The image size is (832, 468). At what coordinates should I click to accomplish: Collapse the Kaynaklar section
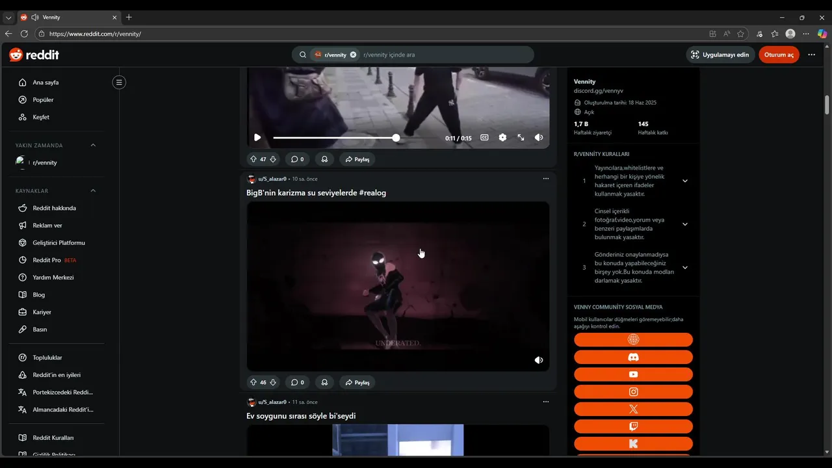point(93,190)
